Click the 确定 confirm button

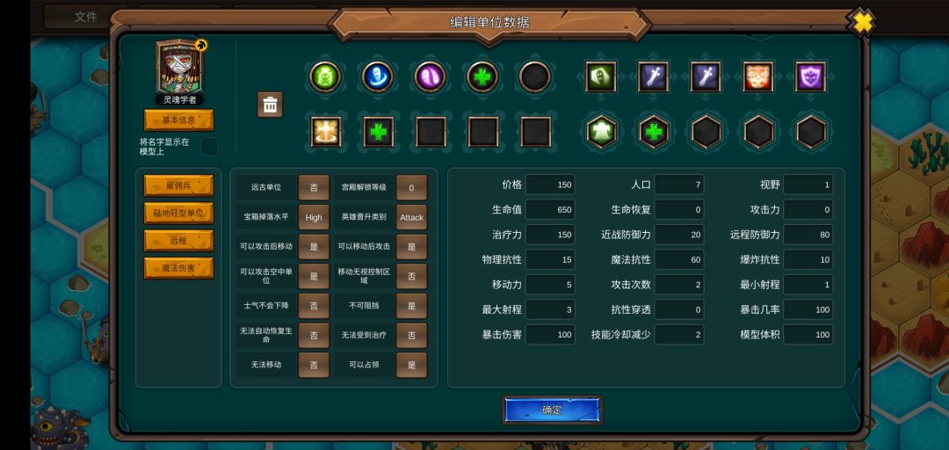tap(552, 410)
